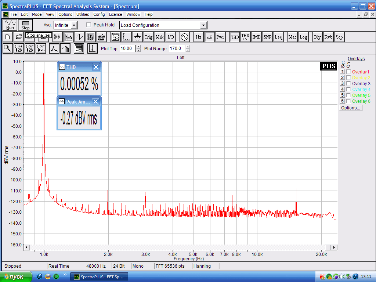
Task: Open the Log data logging utility
Action: tap(303, 37)
